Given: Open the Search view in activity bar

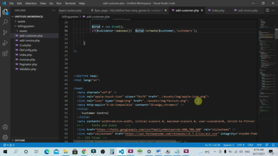Looking at the screenshot, I should click(5, 22).
